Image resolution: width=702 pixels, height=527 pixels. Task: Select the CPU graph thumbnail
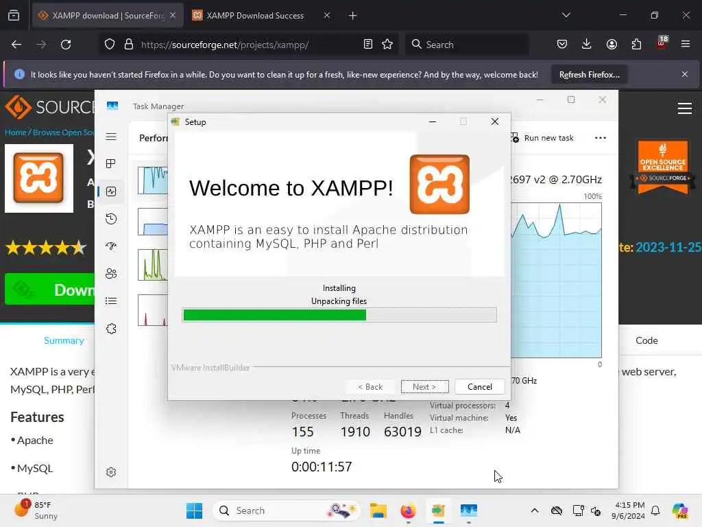tap(153, 180)
